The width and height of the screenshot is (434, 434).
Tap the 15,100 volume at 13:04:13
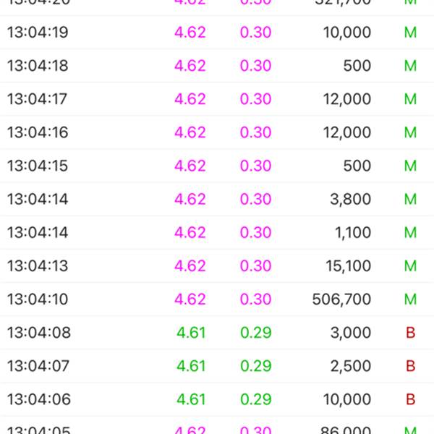(x=348, y=266)
